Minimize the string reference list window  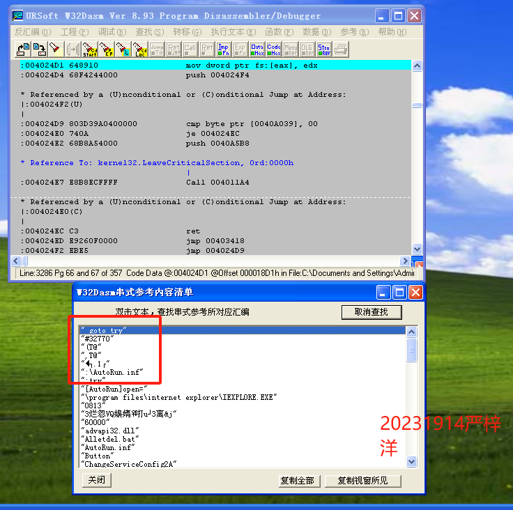pos(383,293)
